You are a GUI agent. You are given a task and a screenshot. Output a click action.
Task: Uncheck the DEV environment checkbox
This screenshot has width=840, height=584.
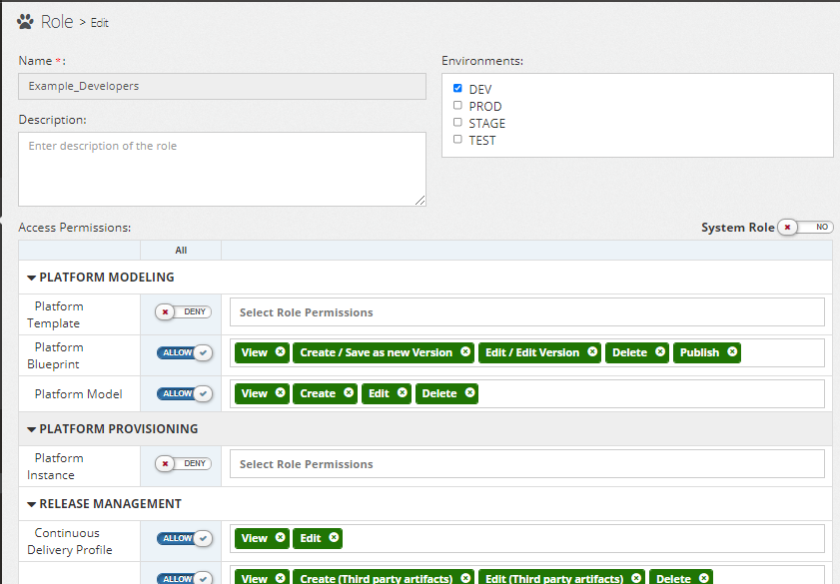(457, 89)
